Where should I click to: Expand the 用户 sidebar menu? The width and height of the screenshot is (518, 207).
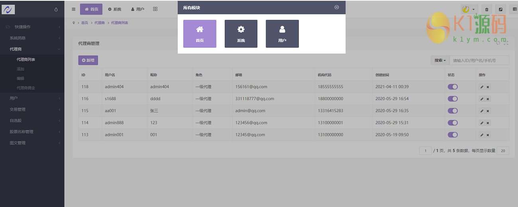[x=32, y=98]
